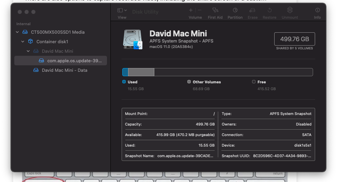Viewport: 341px width, 182px height.
Task: Click the Unmount icon
Action: tap(290, 10)
